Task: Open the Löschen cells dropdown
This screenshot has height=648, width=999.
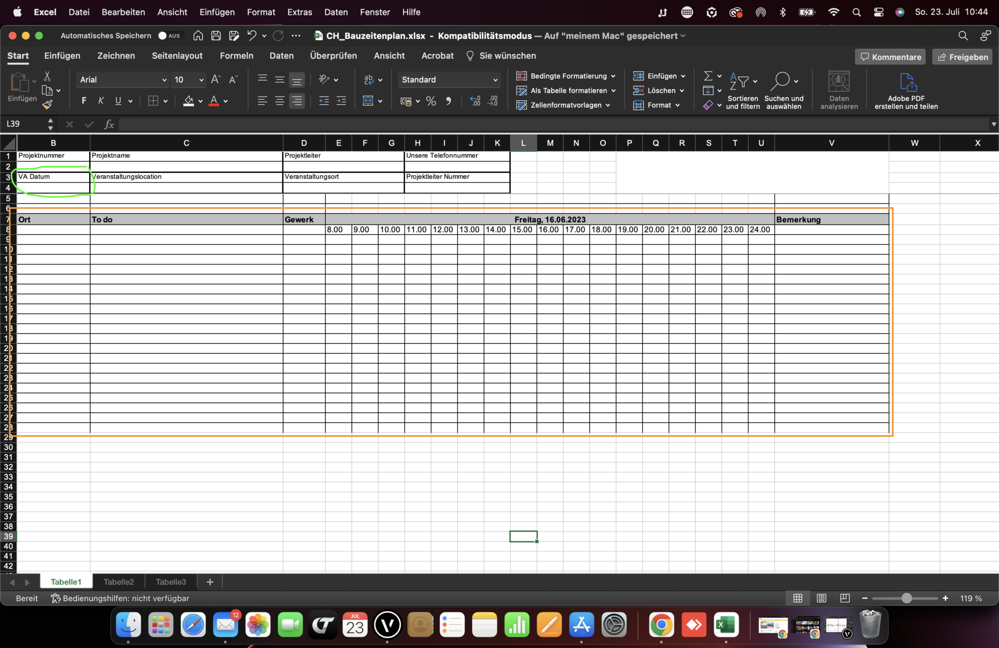Action: 658,90
